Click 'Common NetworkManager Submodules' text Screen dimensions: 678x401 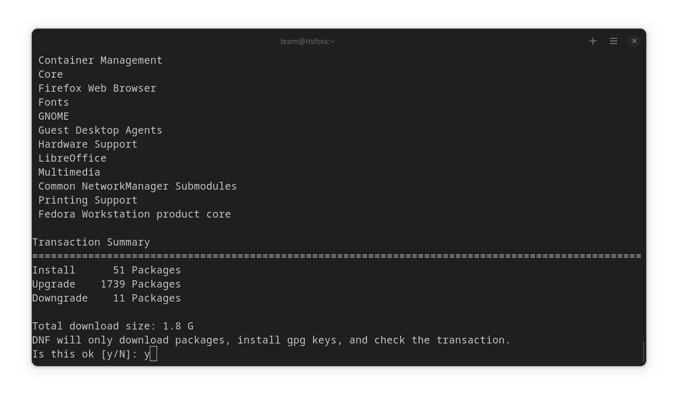coord(137,187)
